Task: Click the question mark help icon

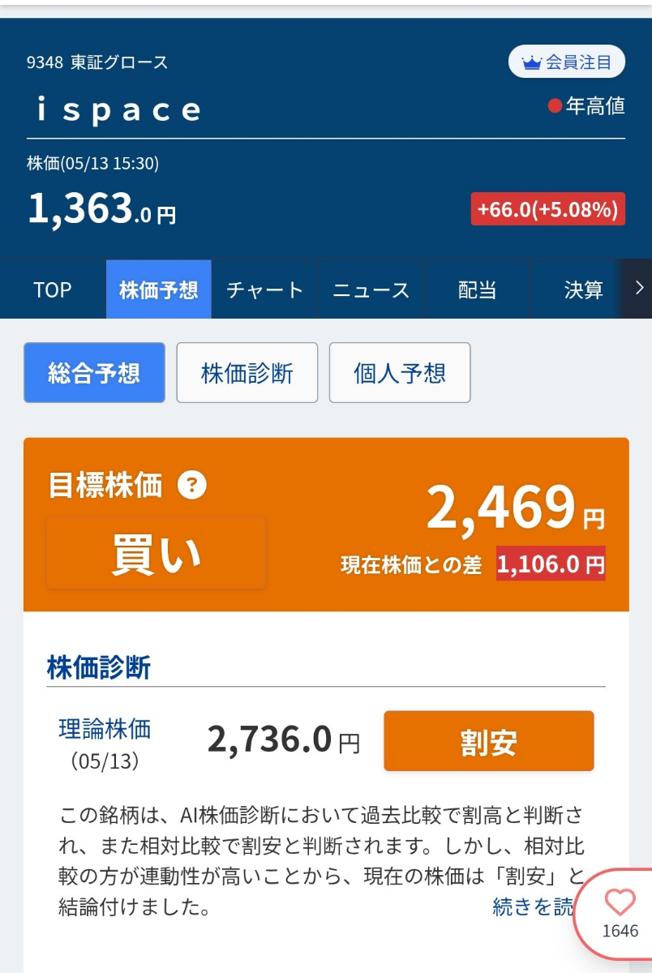Action: tap(191, 486)
